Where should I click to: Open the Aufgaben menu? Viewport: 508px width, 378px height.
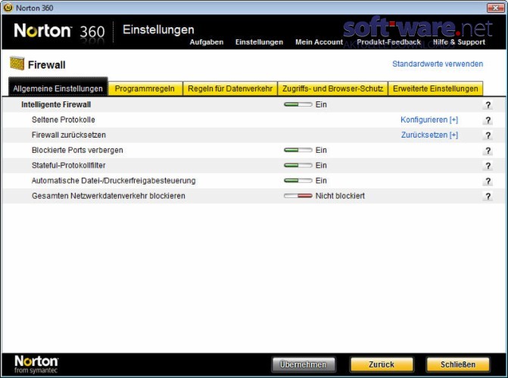click(x=207, y=42)
